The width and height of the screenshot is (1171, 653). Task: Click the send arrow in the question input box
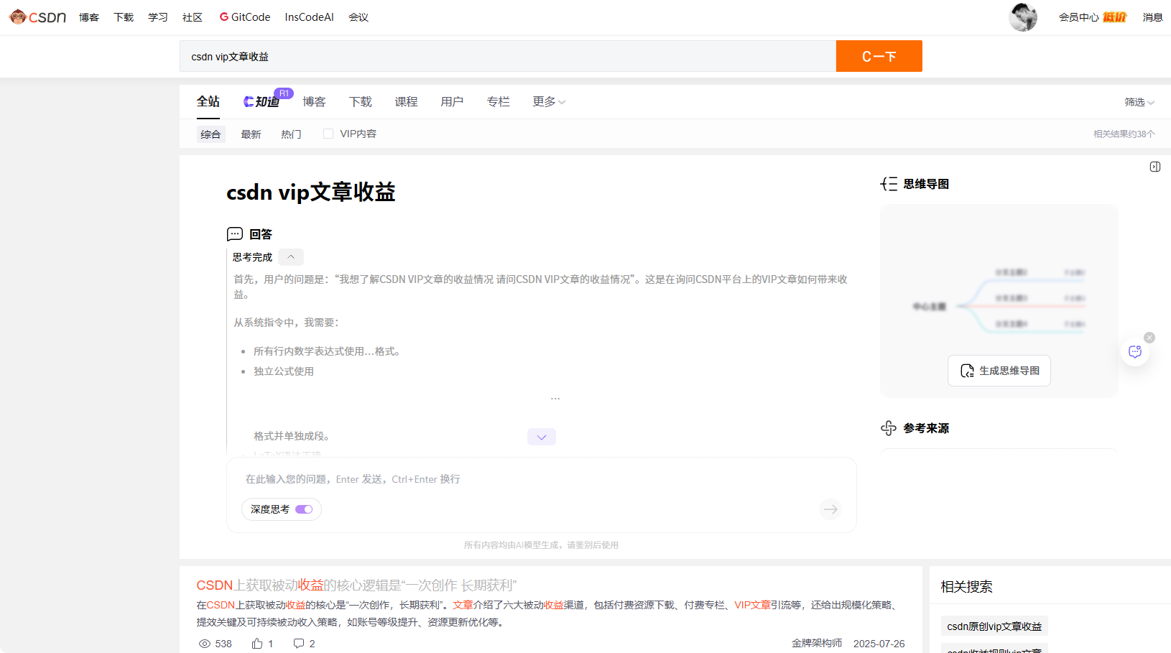pyautogui.click(x=830, y=509)
